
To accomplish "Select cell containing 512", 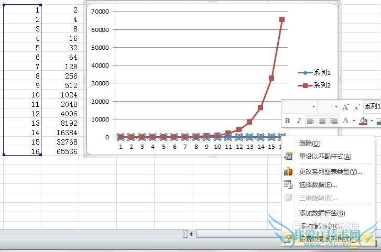I will click(x=60, y=85).
